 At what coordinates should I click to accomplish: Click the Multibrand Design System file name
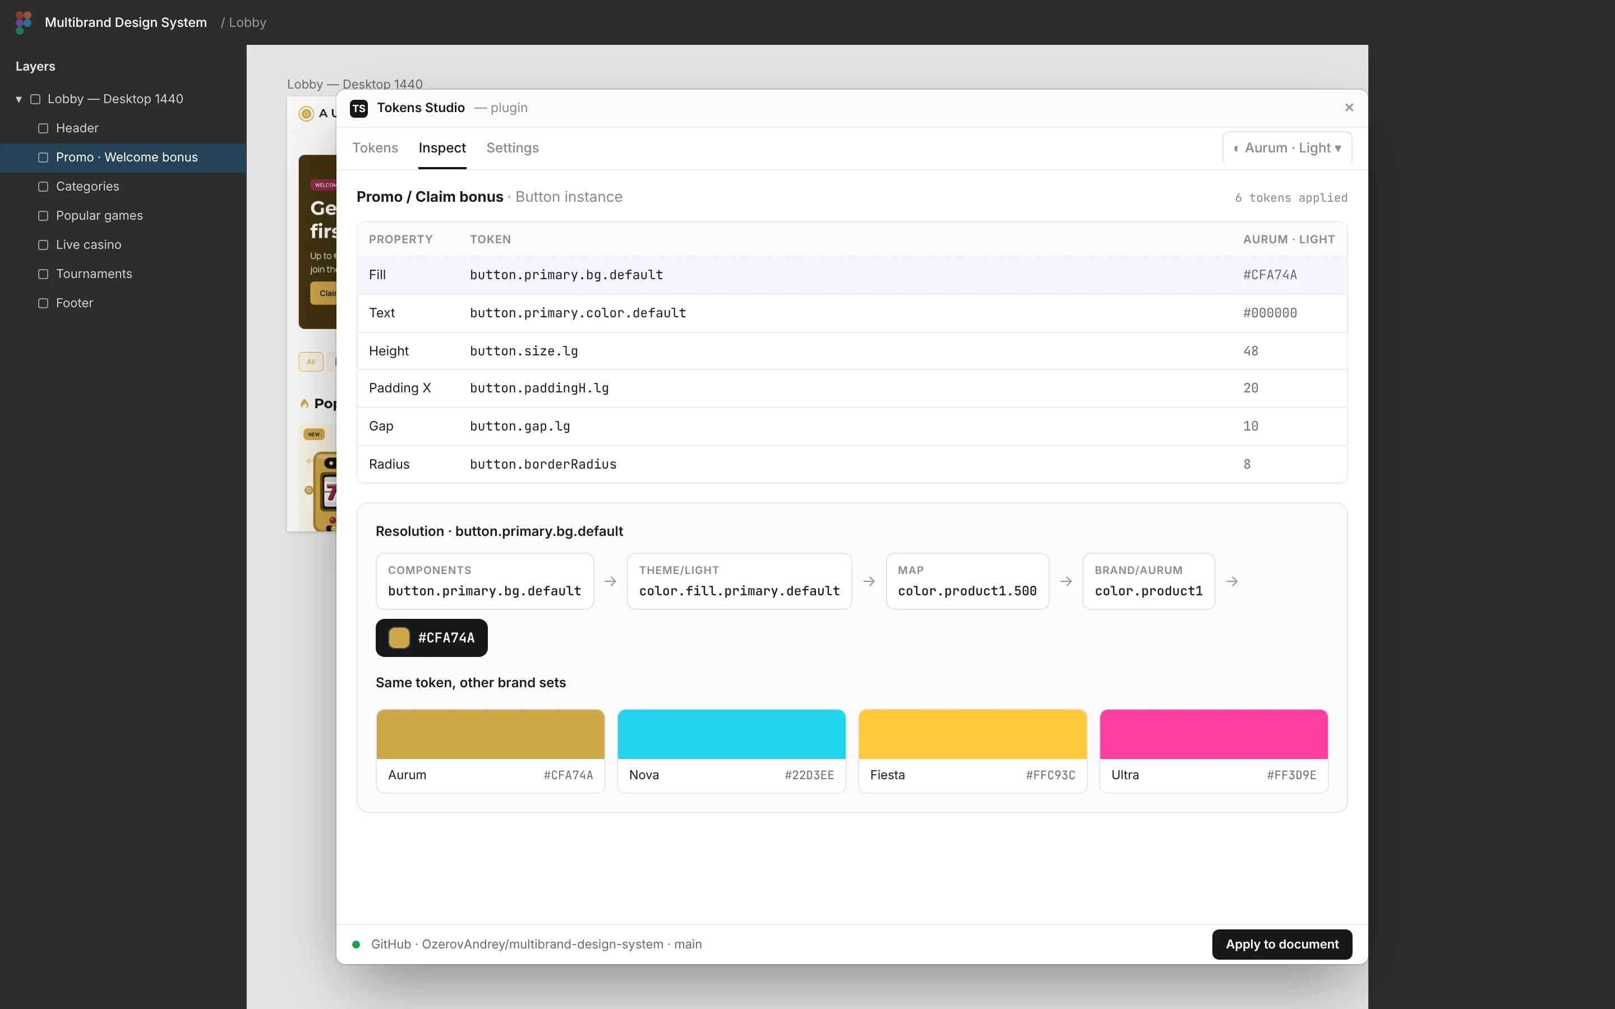point(126,22)
